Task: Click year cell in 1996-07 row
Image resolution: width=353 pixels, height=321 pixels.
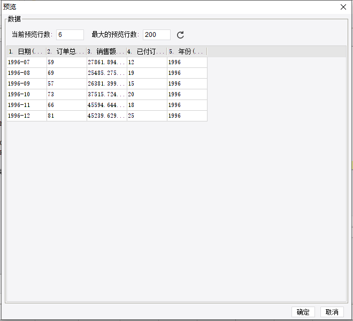Action: (x=187, y=62)
